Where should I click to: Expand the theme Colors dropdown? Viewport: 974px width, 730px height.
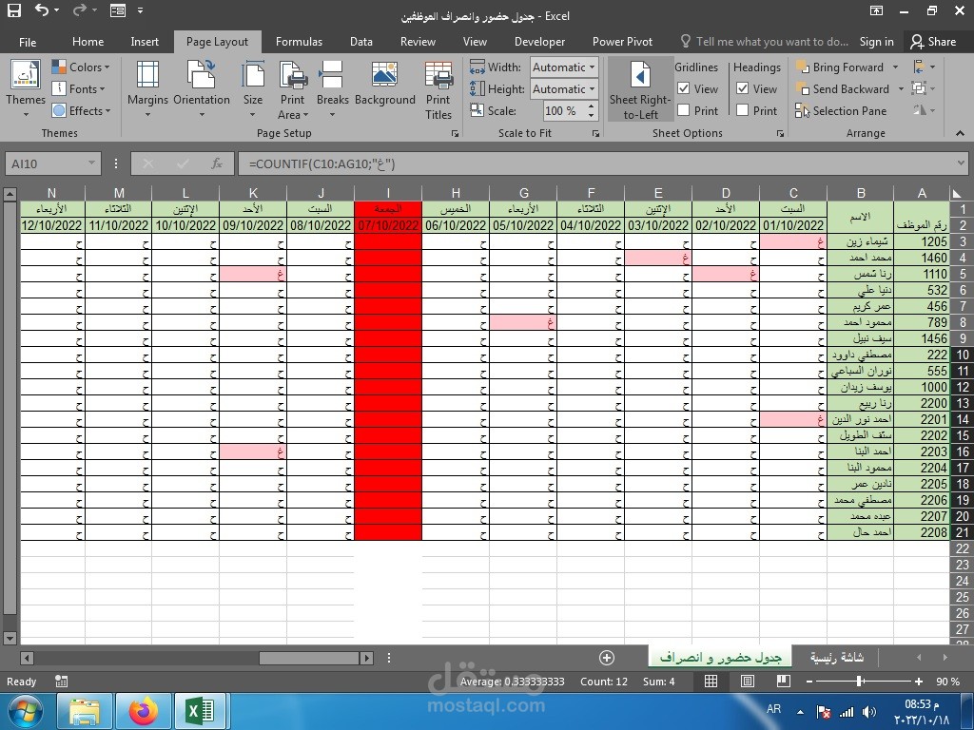(81, 67)
